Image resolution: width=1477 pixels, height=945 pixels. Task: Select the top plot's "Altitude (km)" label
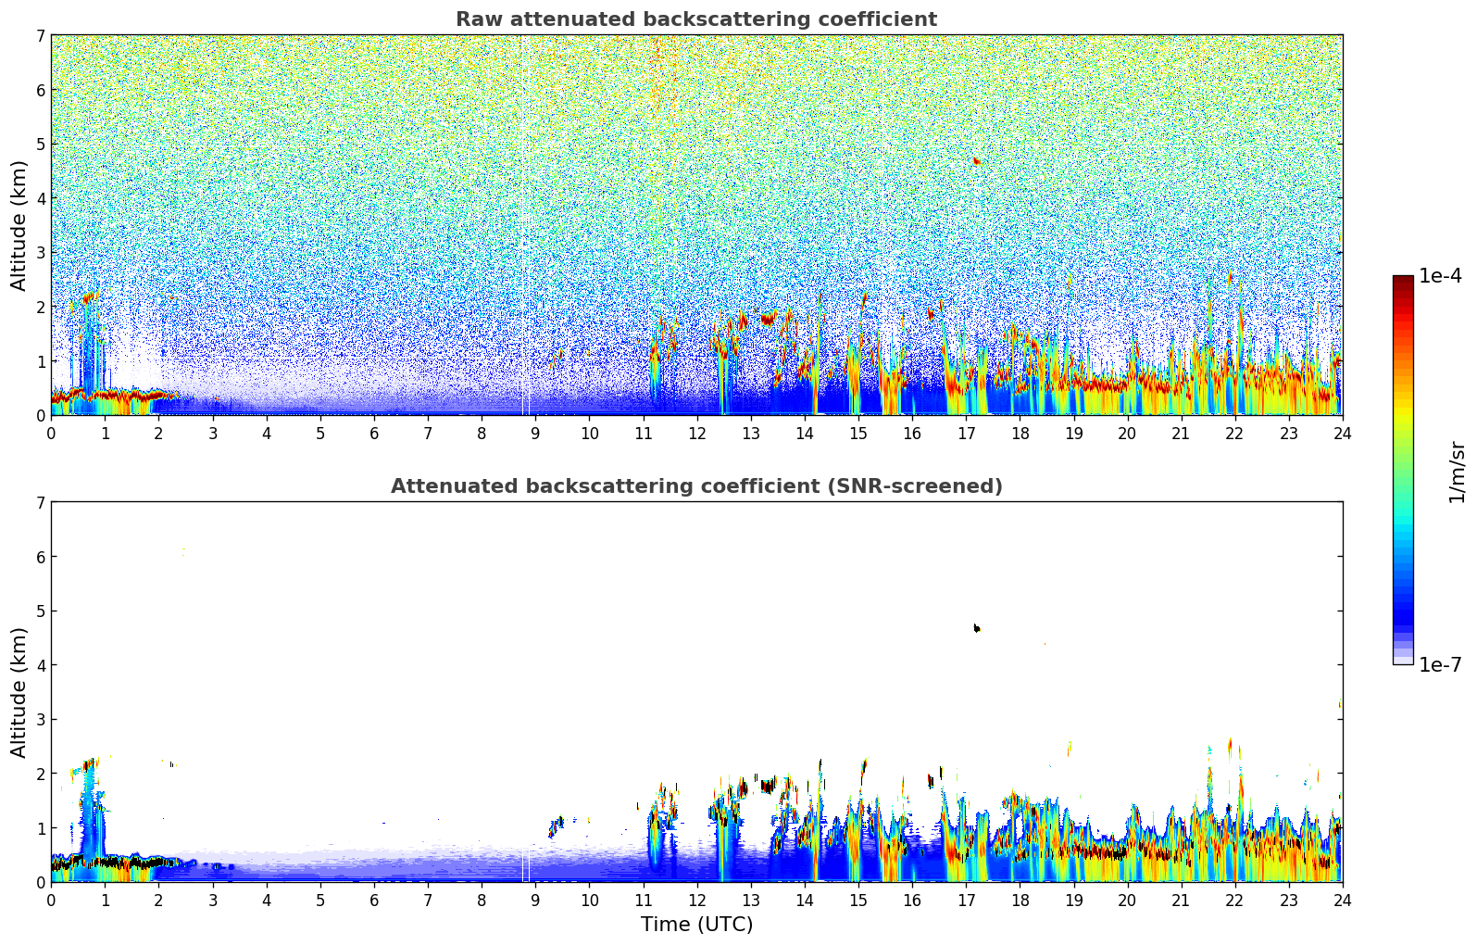tap(19, 225)
